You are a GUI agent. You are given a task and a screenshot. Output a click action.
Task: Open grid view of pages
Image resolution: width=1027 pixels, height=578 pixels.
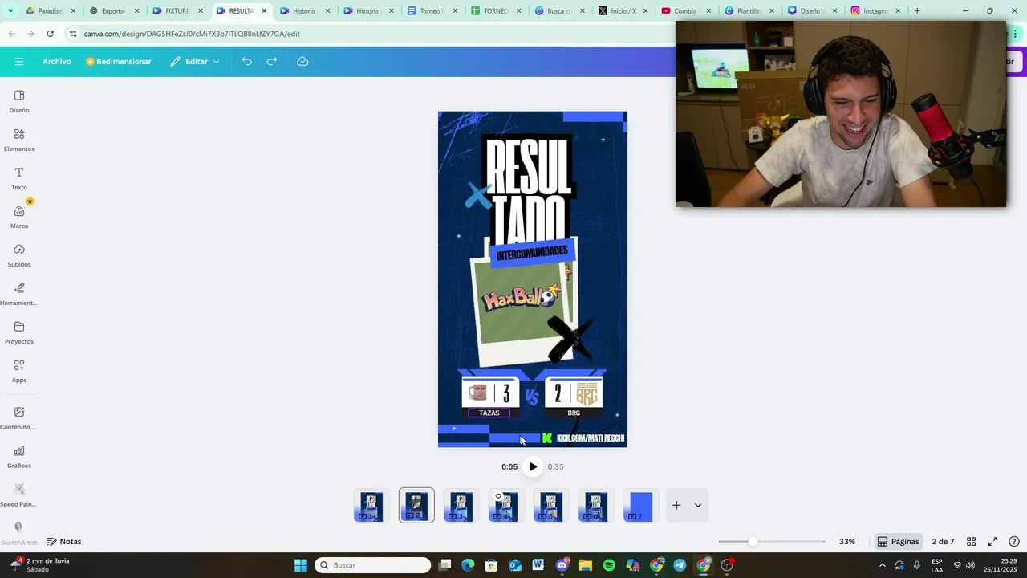971,542
